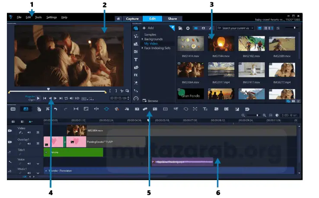
Task: Open the Media library panel icon
Action: [136, 28]
